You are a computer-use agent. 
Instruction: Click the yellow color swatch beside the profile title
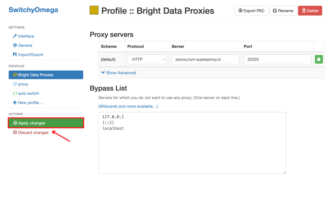point(94,10)
